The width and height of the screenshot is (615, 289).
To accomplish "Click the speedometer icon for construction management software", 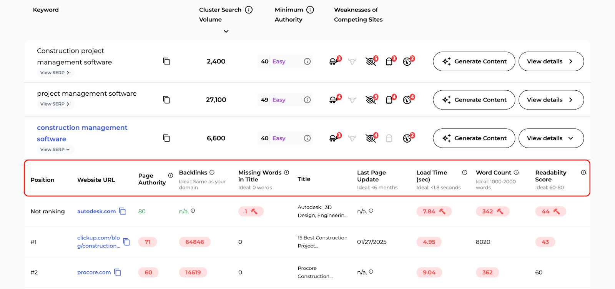I will pyautogui.click(x=408, y=138).
